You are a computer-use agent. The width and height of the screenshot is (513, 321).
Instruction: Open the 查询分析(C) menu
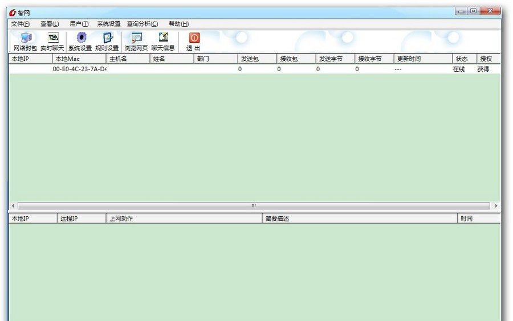(x=142, y=24)
